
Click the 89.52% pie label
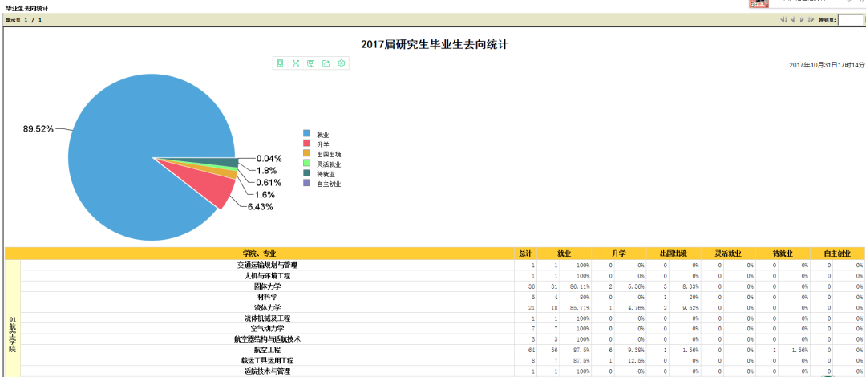[x=38, y=129]
